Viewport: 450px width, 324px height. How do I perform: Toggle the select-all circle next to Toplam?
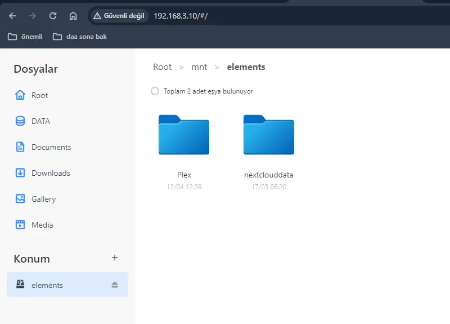(155, 91)
